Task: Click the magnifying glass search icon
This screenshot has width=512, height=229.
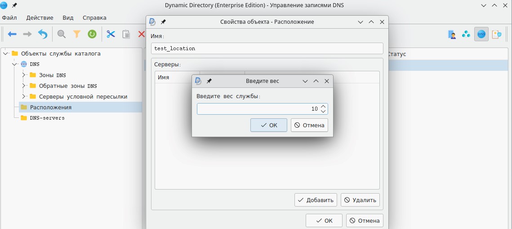Action: tap(62, 34)
